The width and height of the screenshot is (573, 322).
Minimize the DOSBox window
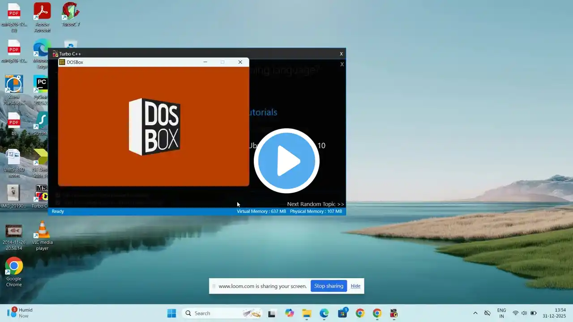205,62
